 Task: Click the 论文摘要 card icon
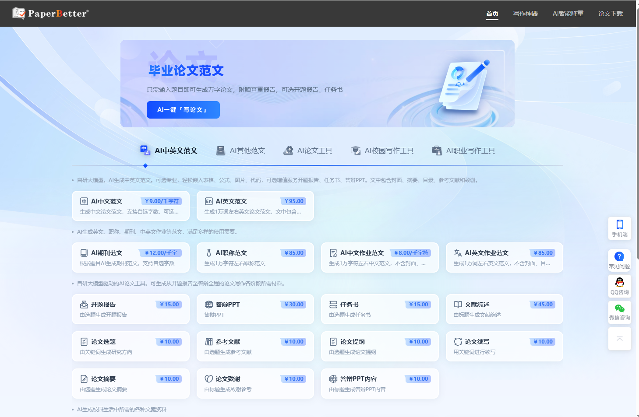[x=84, y=379]
